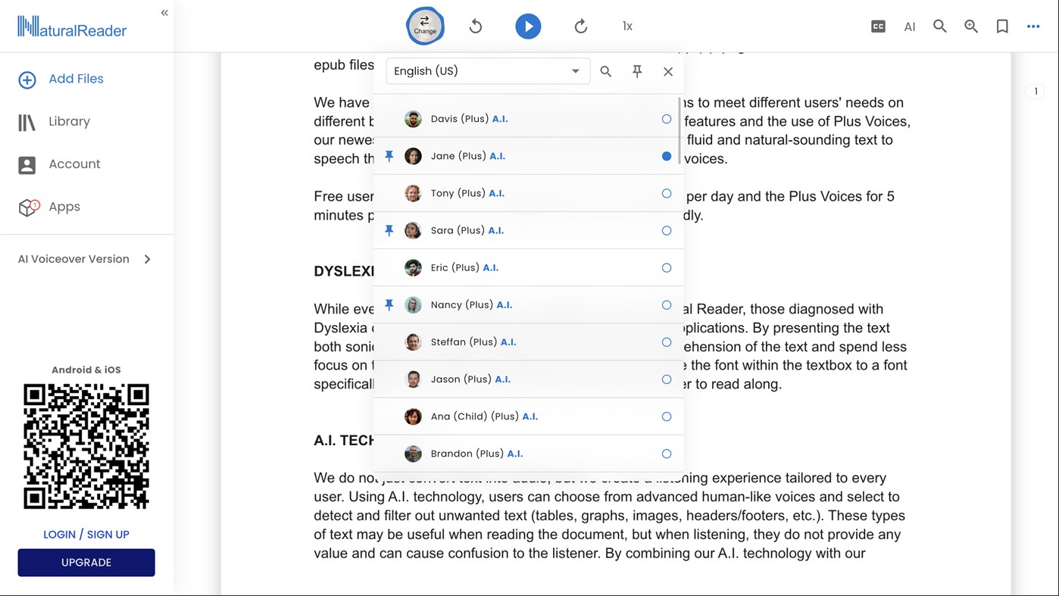Image resolution: width=1059 pixels, height=596 pixels.
Task: Collapse the sidebar with the double chevron
Action: [164, 12]
